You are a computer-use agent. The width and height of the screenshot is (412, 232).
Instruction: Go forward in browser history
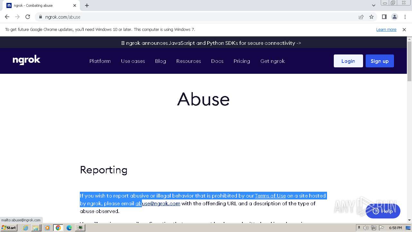coord(17,17)
